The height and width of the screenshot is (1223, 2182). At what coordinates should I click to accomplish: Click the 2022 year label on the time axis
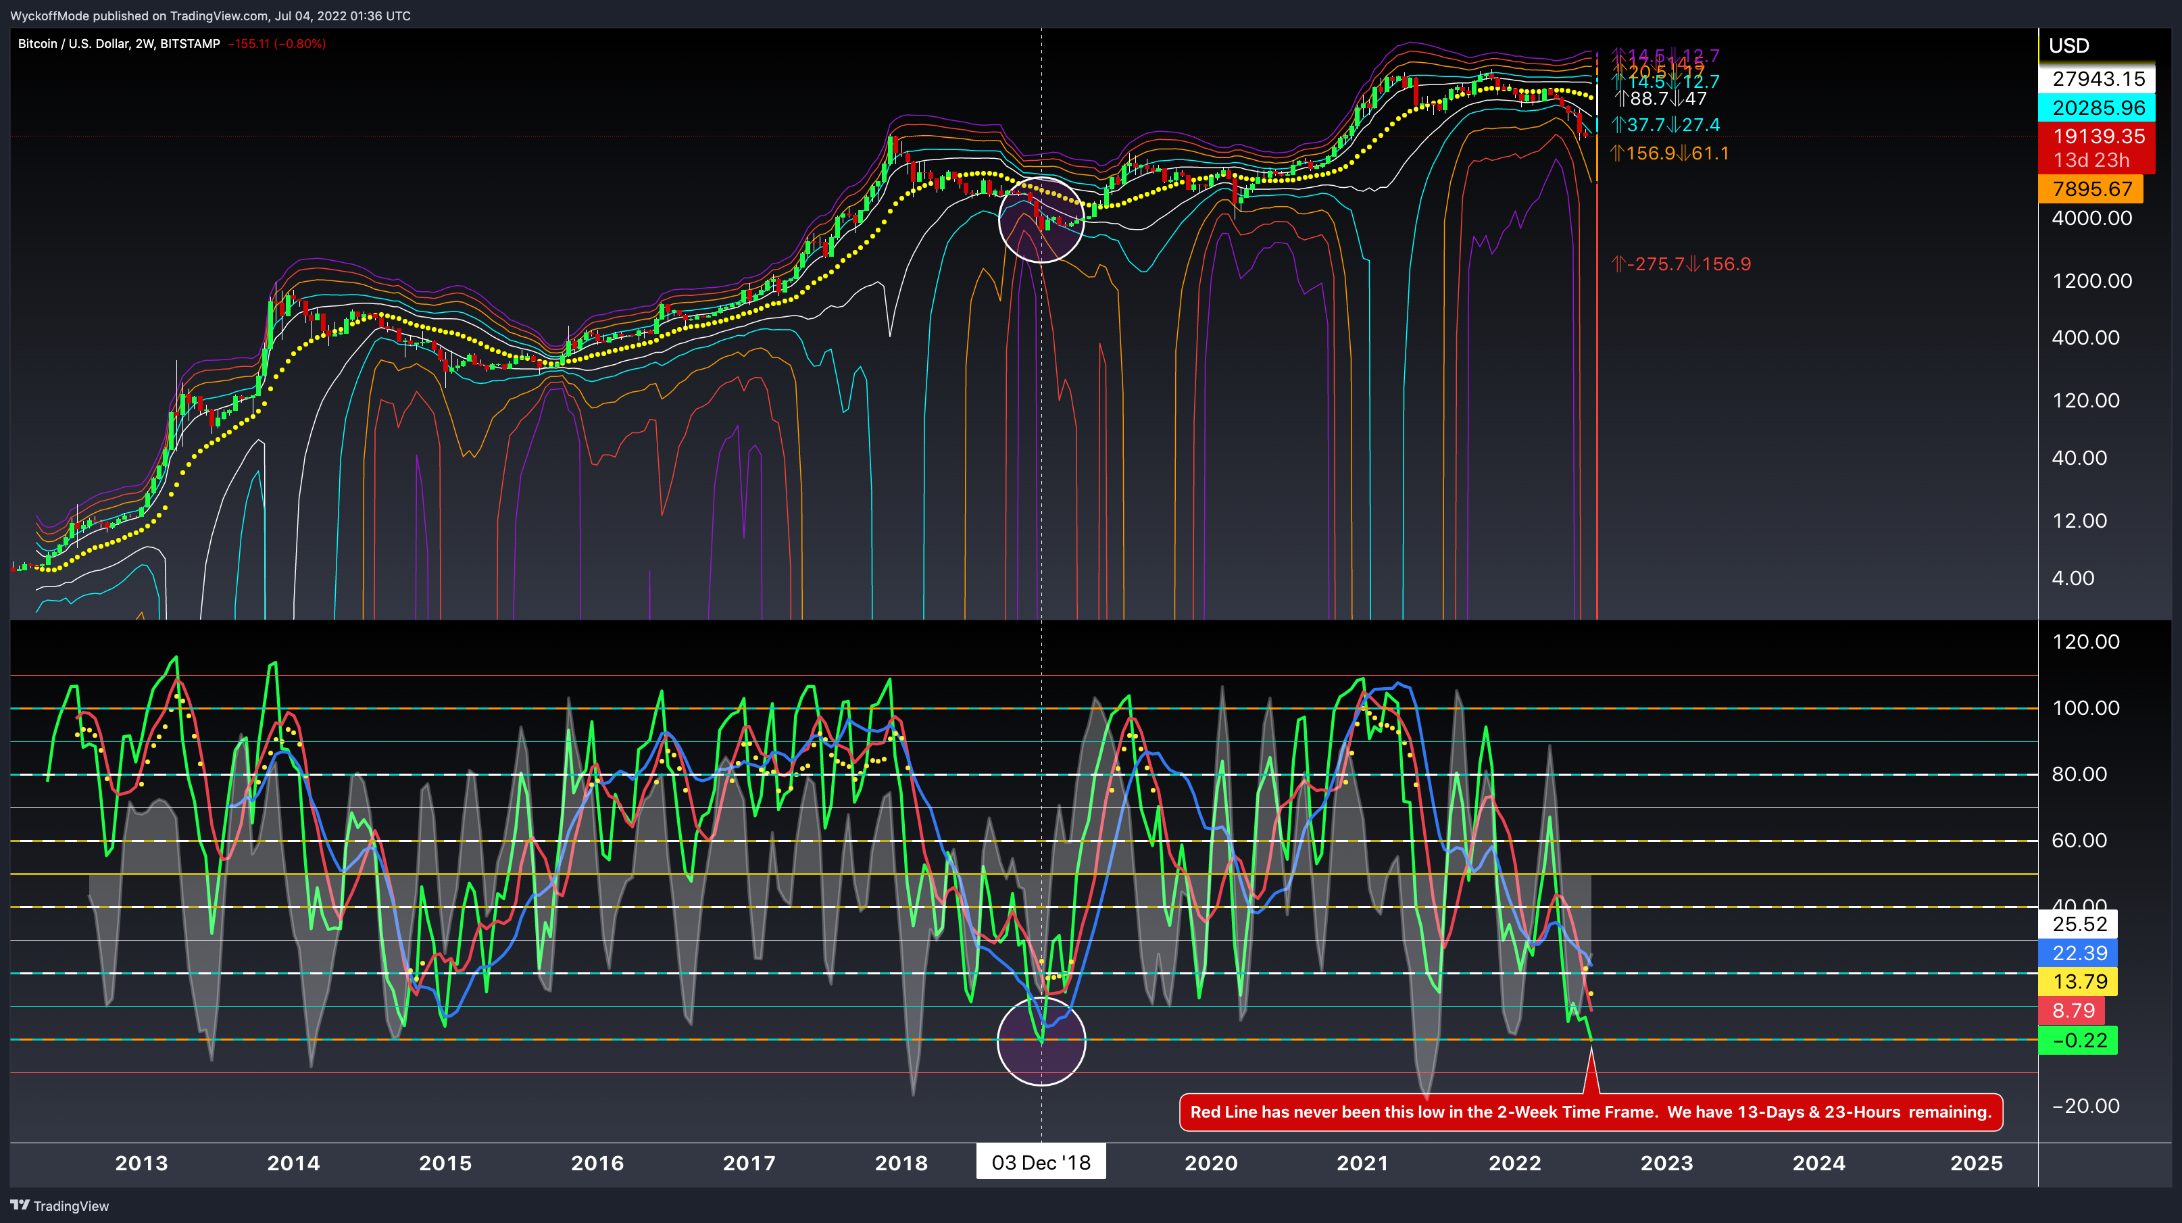point(1514,1163)
